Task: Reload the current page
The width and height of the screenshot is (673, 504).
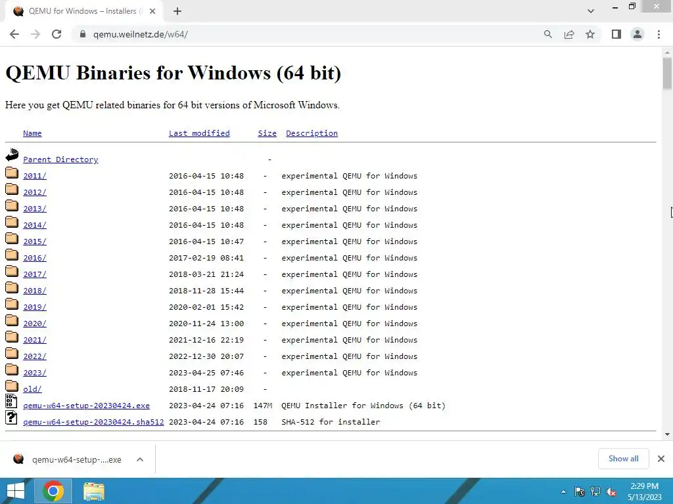Action: pyautogui.click(x=57, y=34)
